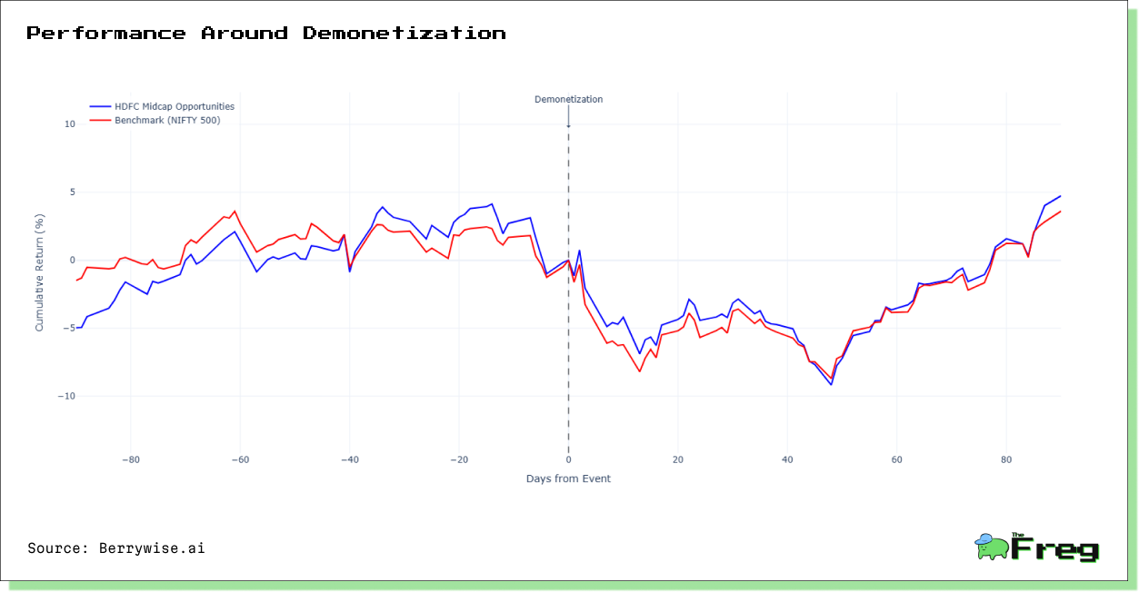Click the x-axis tick label 20

(x=678, y=459)
